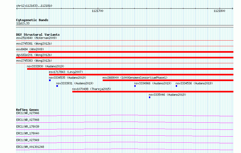Click the red bar under esv1717843
This screenshot has height=153, width=241.
point(141,75)
